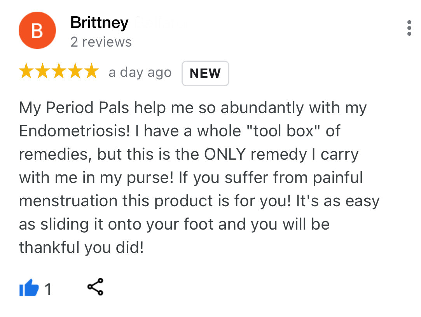The image size is (421, 317).
Task: Click the middle star of the five-star rating
Action: (x=59, y=71)
